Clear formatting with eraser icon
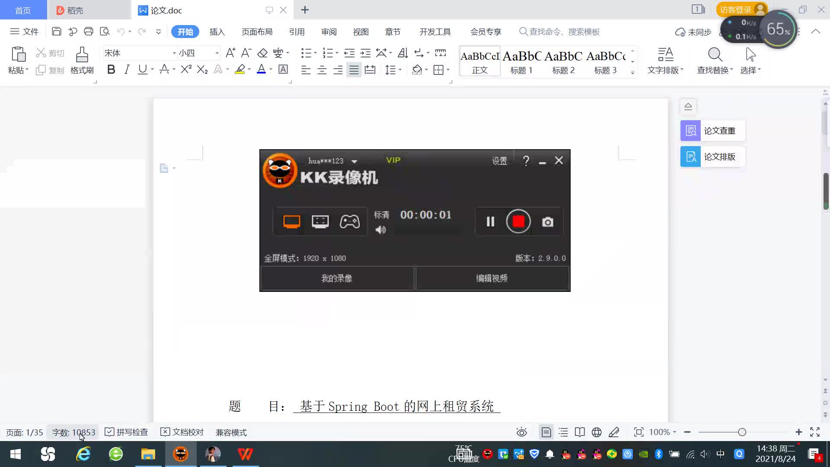The height and width of the screenshot is (467, 830). (x=262, y=53)
